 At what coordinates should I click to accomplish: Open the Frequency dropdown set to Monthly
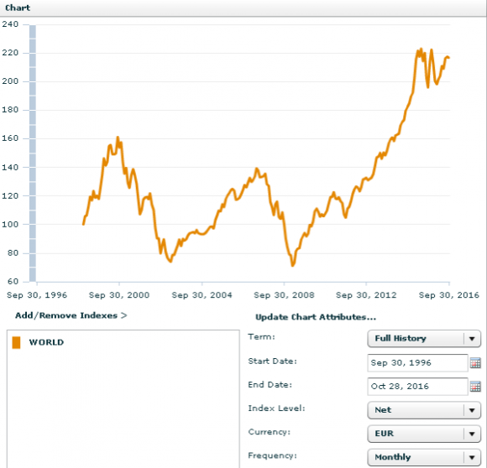click(x=424, y=457)
